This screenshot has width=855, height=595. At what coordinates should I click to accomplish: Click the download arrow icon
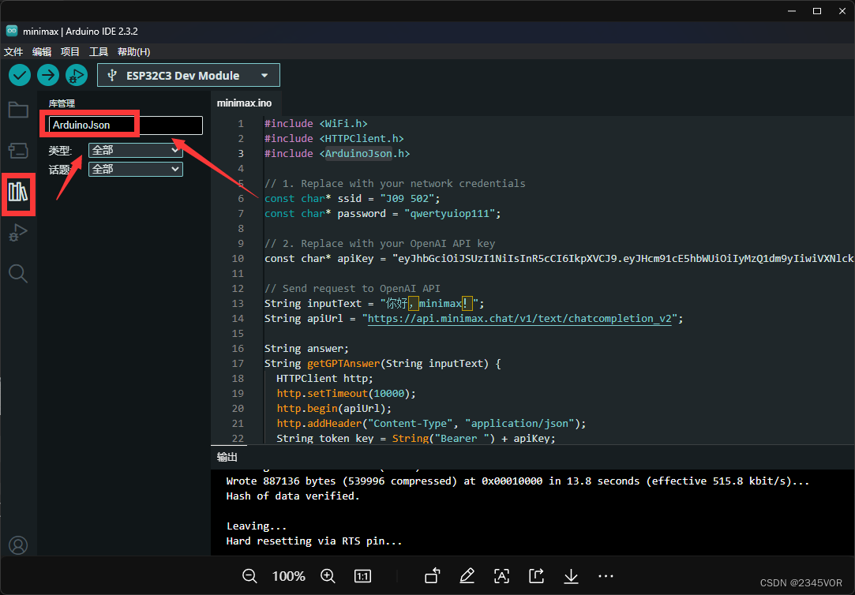[x=571, y=576]
